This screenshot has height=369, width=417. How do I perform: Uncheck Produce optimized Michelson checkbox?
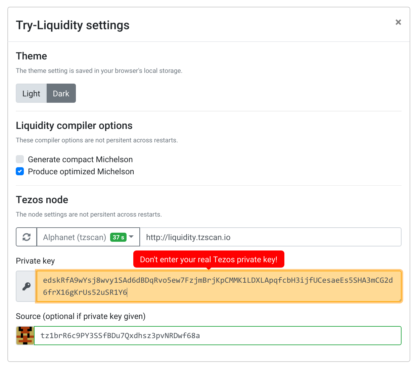click(20, 171)
